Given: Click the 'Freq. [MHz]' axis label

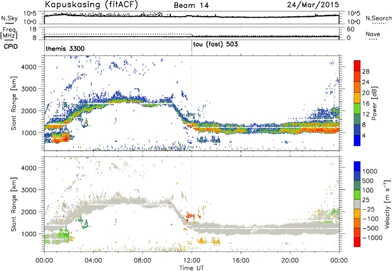Looking at the screenshot, I should tap(9, 33).
